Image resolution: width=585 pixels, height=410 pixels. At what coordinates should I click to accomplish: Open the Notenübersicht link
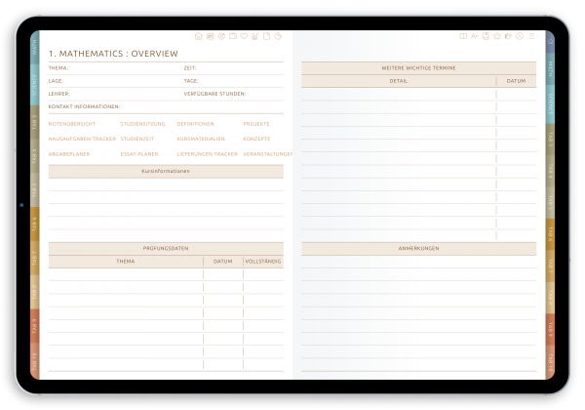69,124
